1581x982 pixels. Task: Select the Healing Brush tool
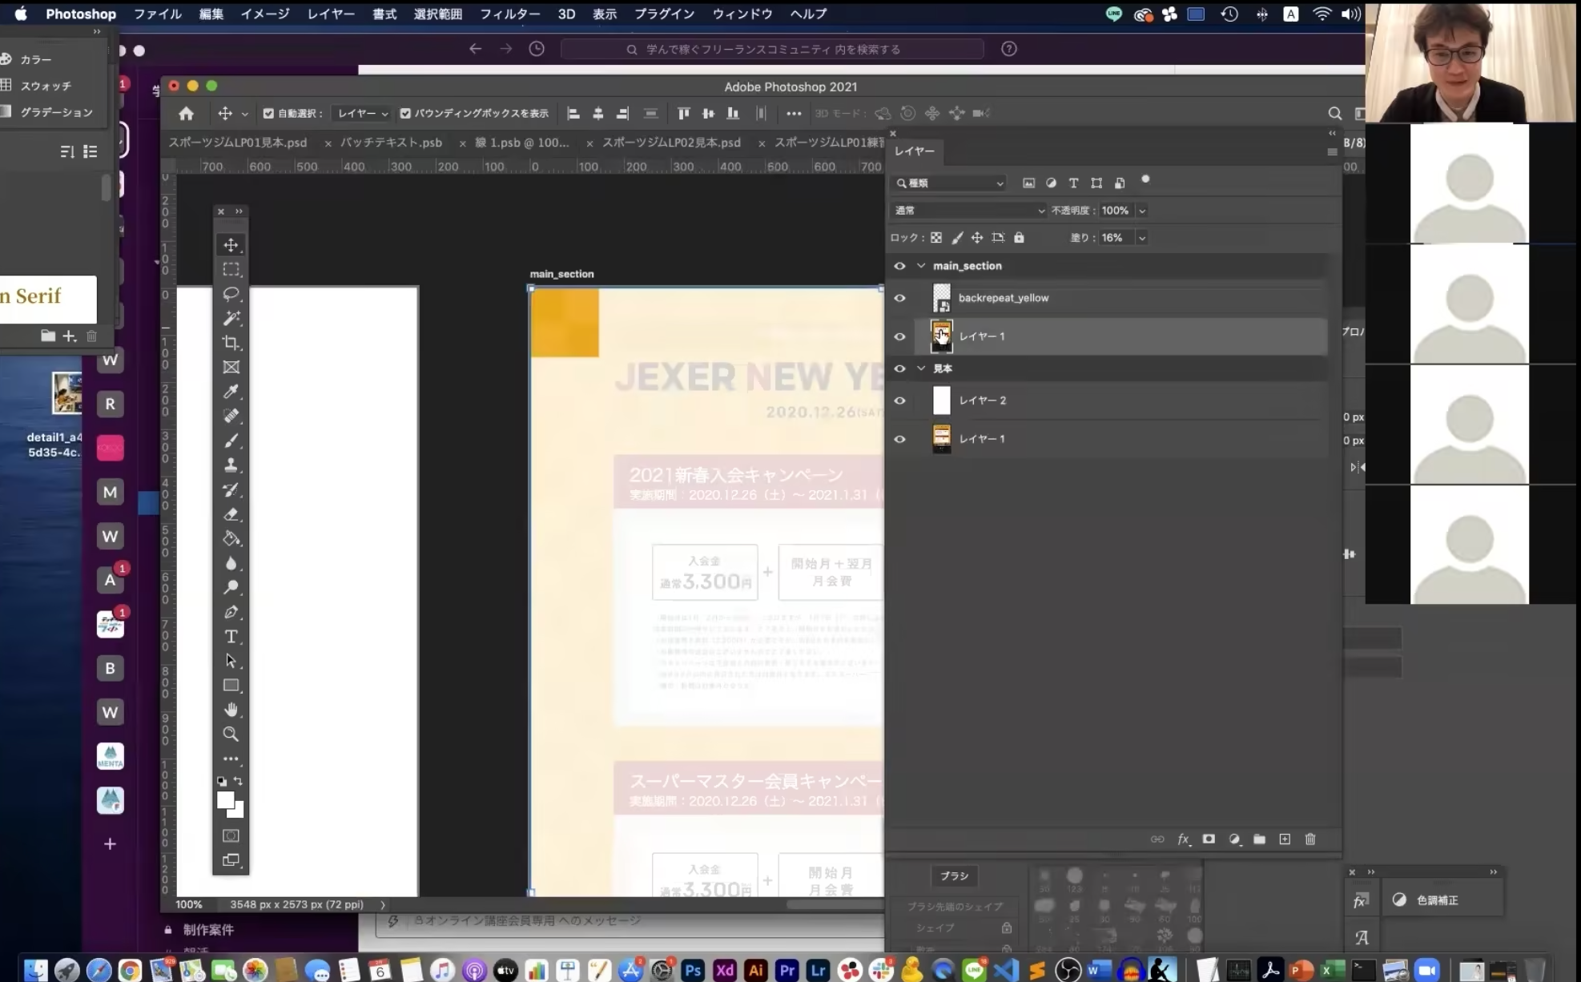point(231,416)
